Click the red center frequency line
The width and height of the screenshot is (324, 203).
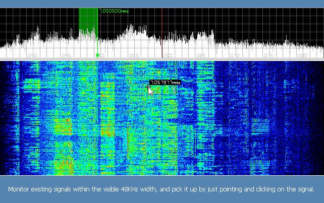[162, 30]
